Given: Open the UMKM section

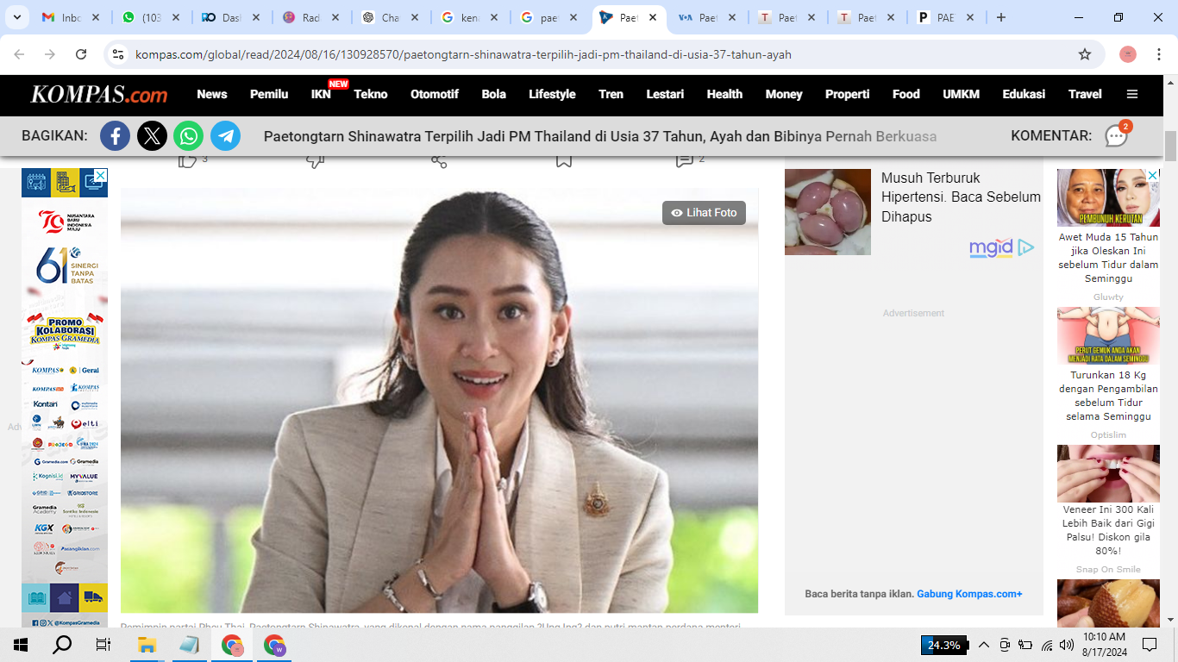Looking at the screenshot, I should (962, 94).
